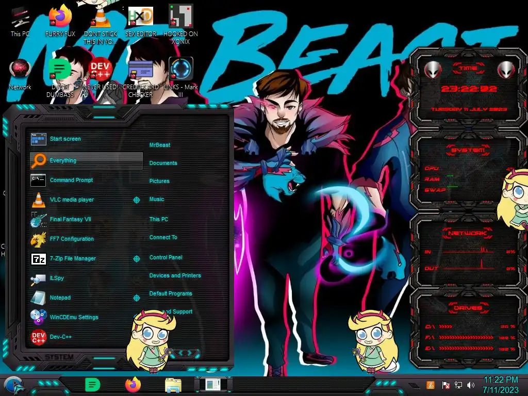Open the SEX EDITOR HxD shortcut
The width and height of the screenshot is (528, 396).
[141, 21]
